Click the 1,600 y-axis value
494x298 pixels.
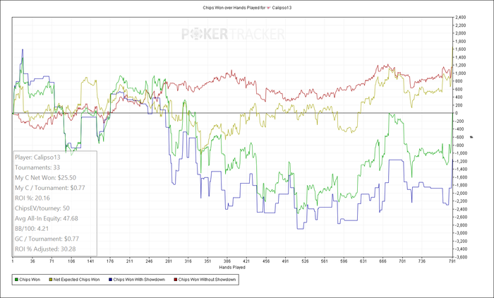pos(461,49)
